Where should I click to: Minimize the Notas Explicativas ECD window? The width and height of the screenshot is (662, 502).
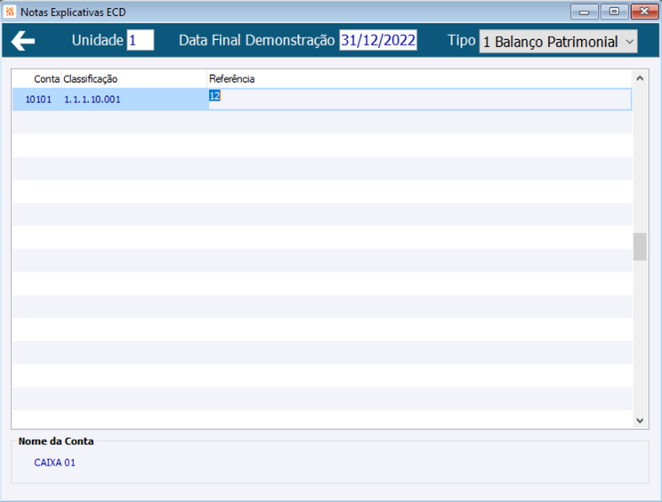click(x=584, y=12)
